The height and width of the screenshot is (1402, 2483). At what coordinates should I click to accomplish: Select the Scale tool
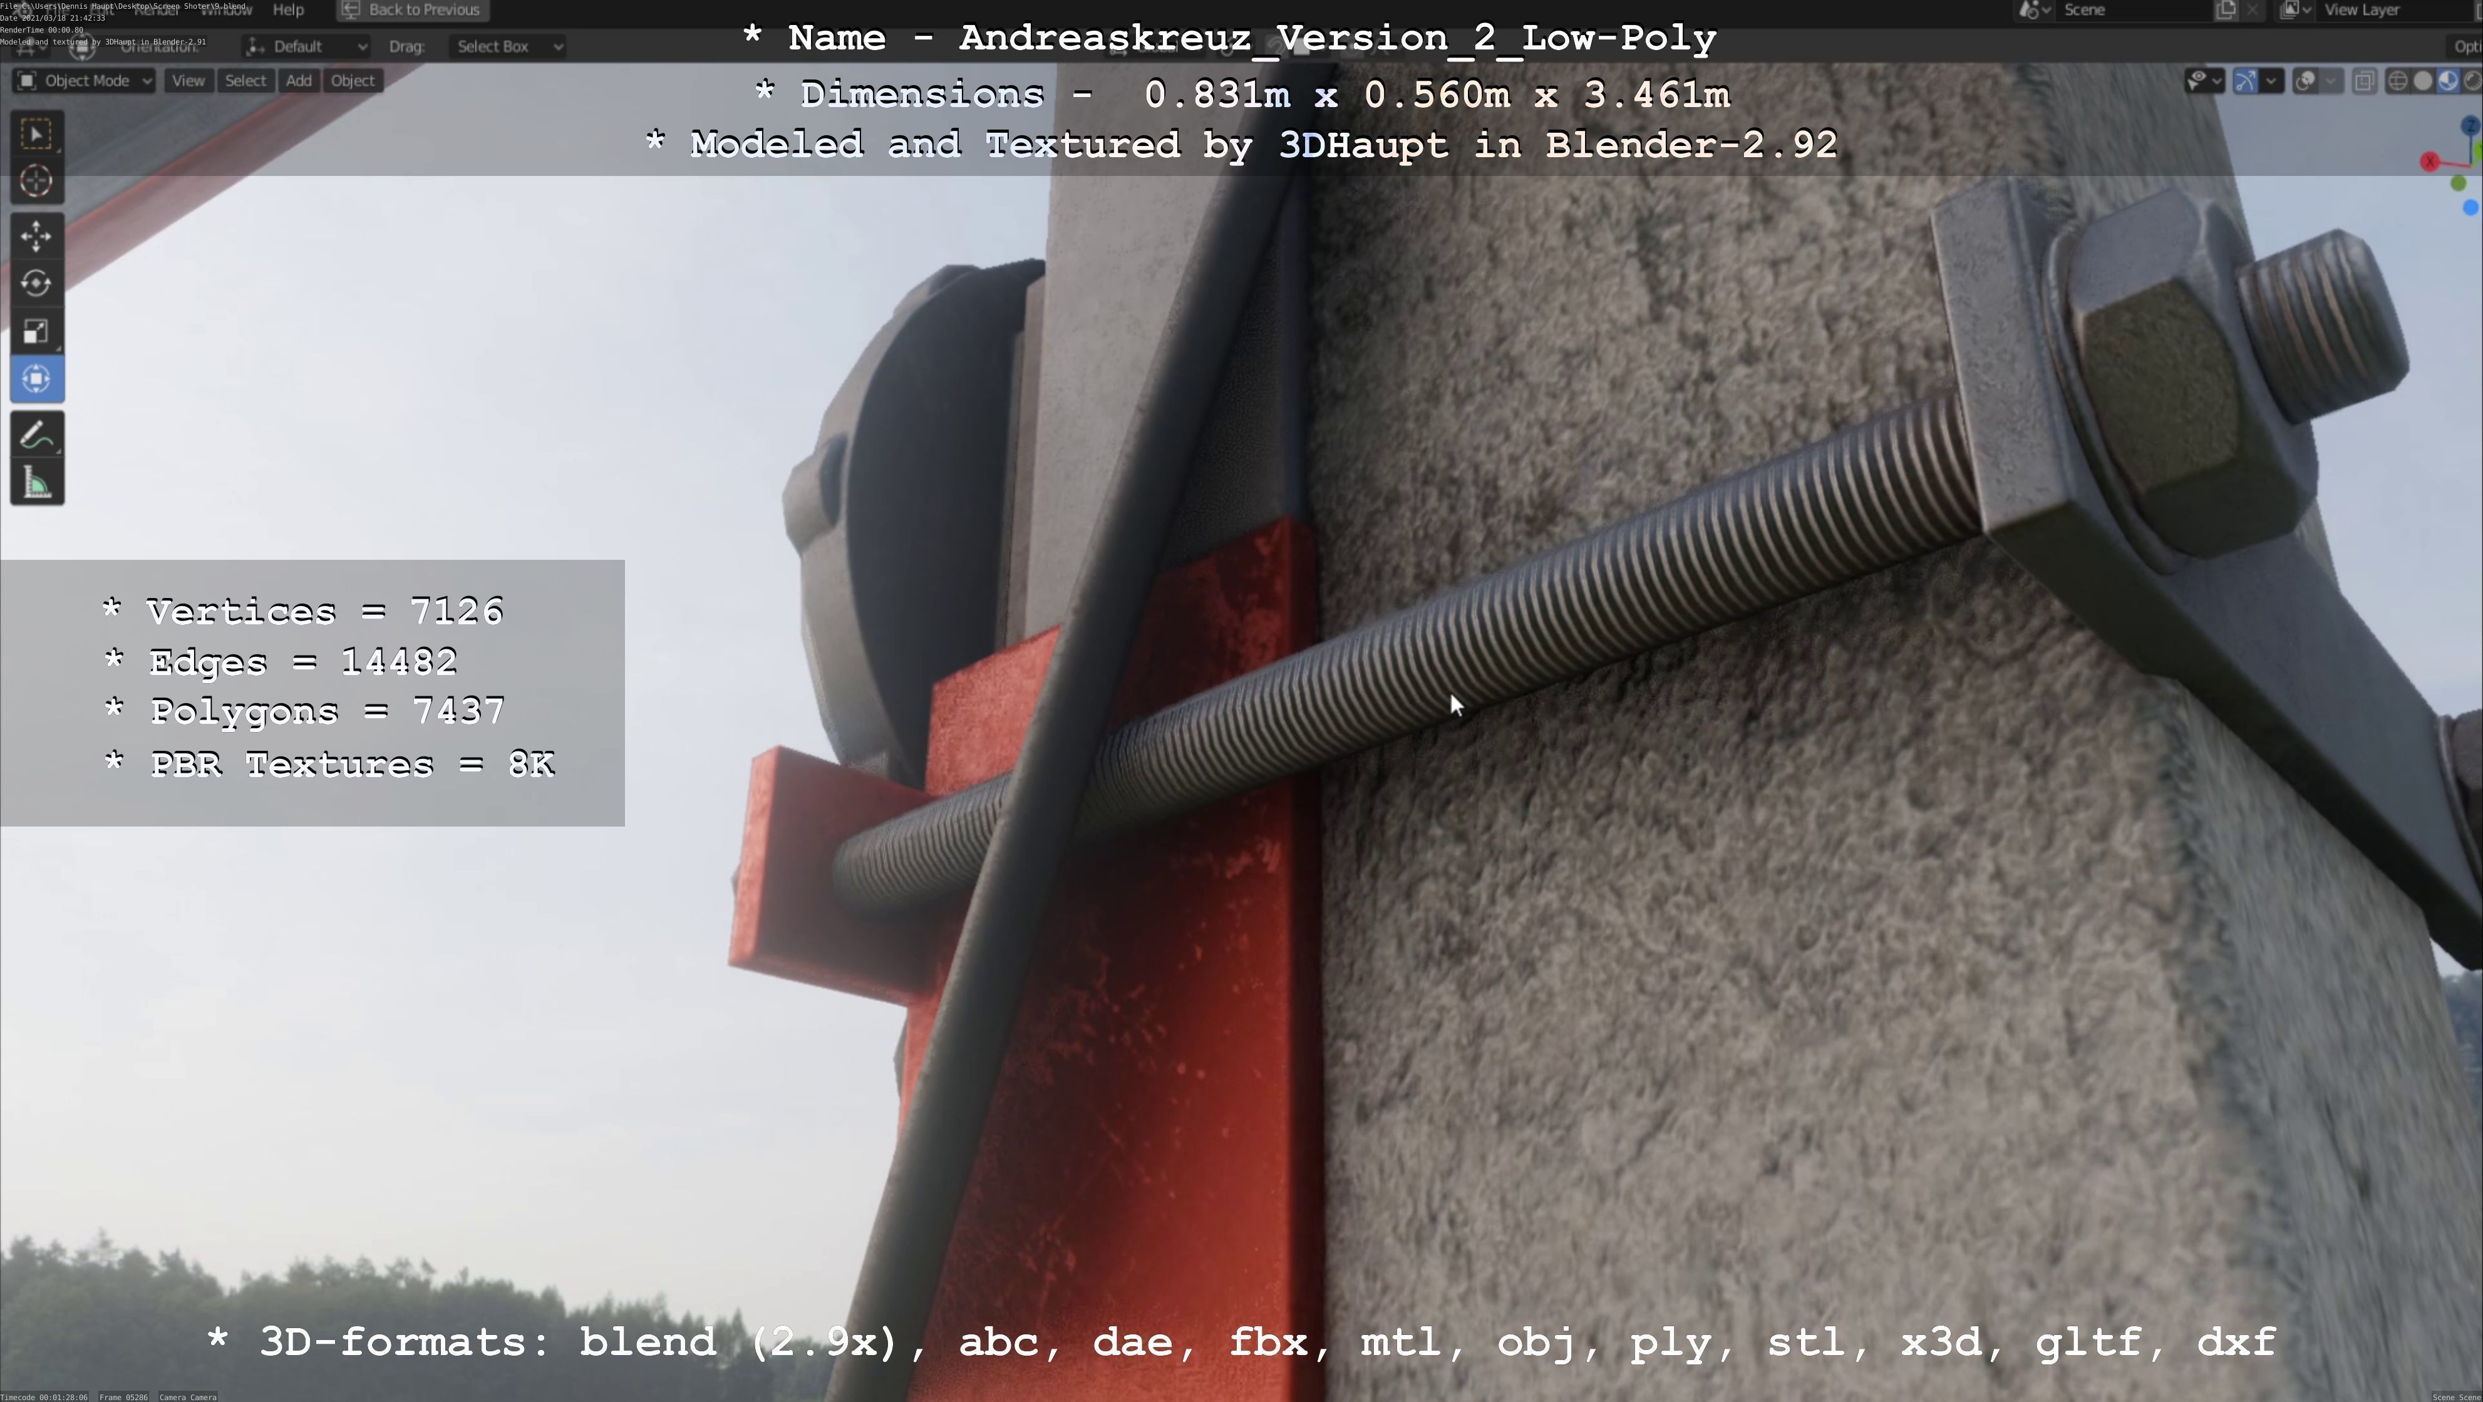36,331
